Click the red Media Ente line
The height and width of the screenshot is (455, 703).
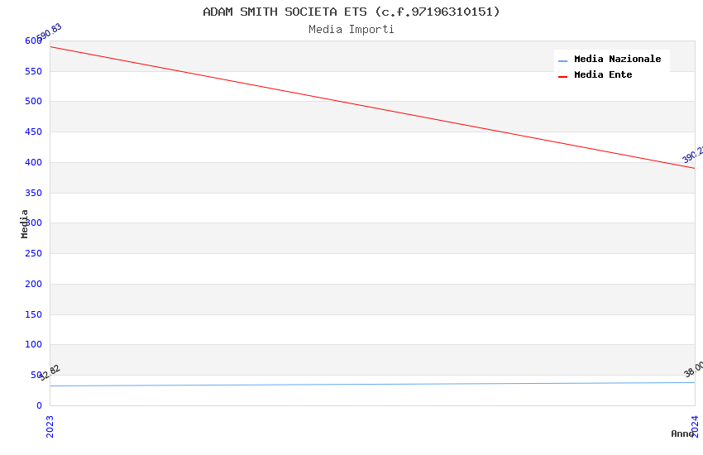[372, 108]
